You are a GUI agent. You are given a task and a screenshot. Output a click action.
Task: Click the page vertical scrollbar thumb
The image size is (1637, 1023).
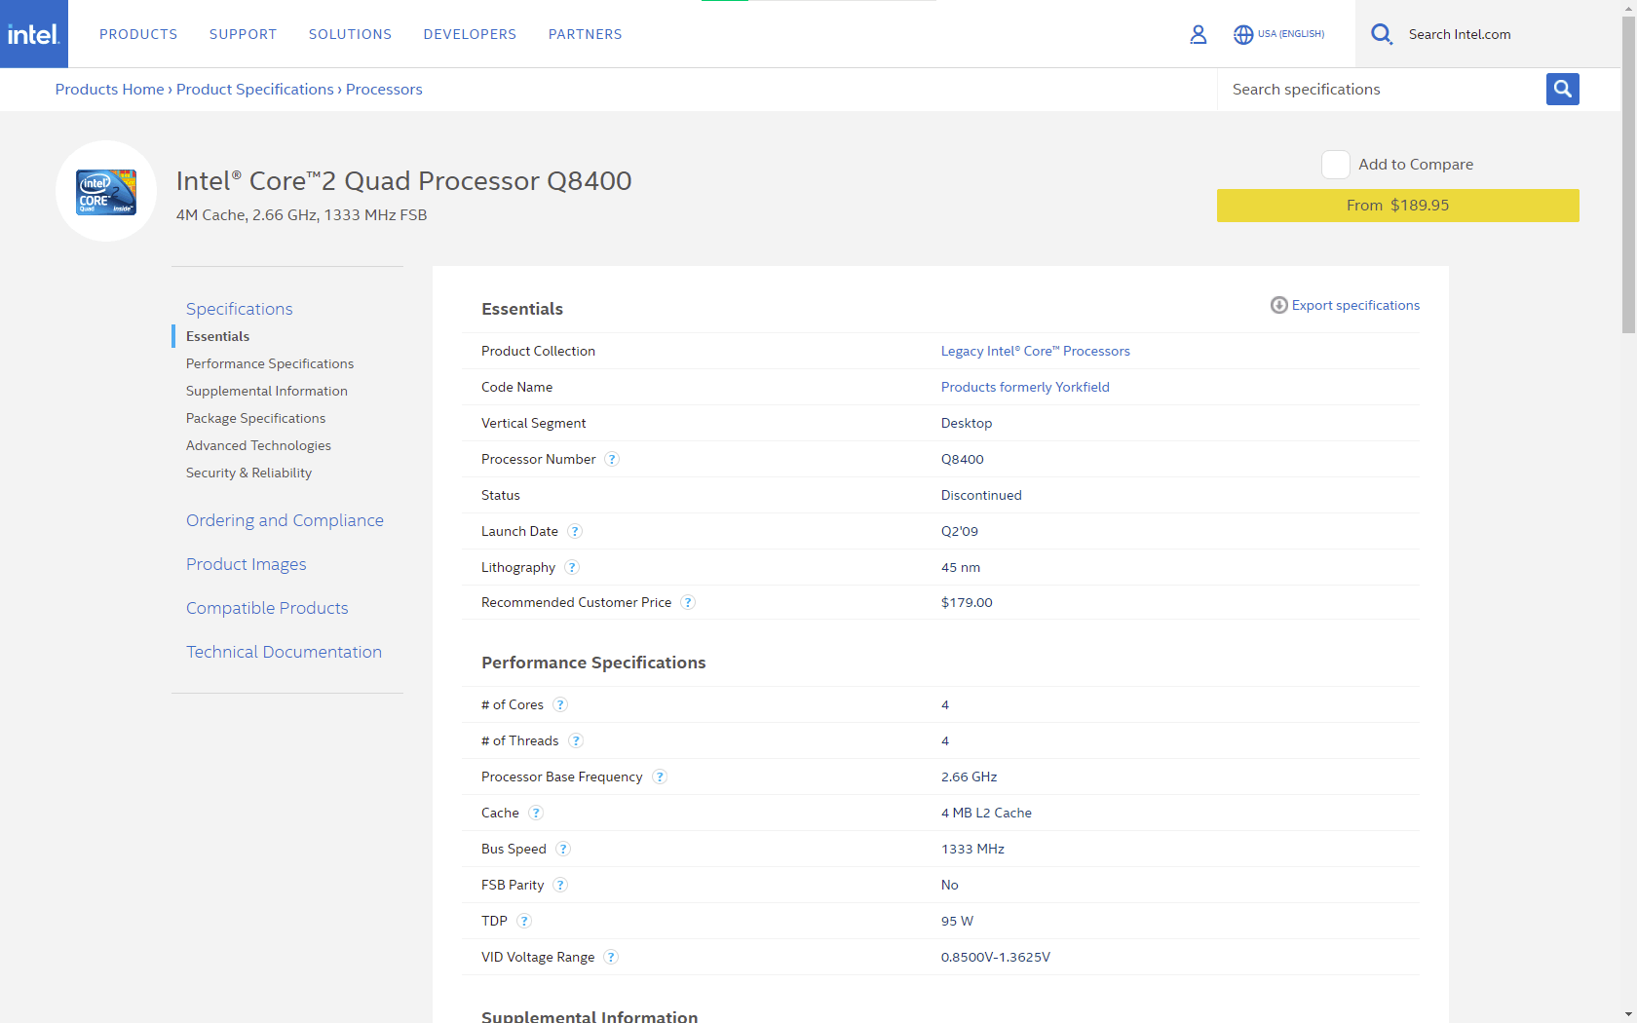click(x=1629, y=175)
